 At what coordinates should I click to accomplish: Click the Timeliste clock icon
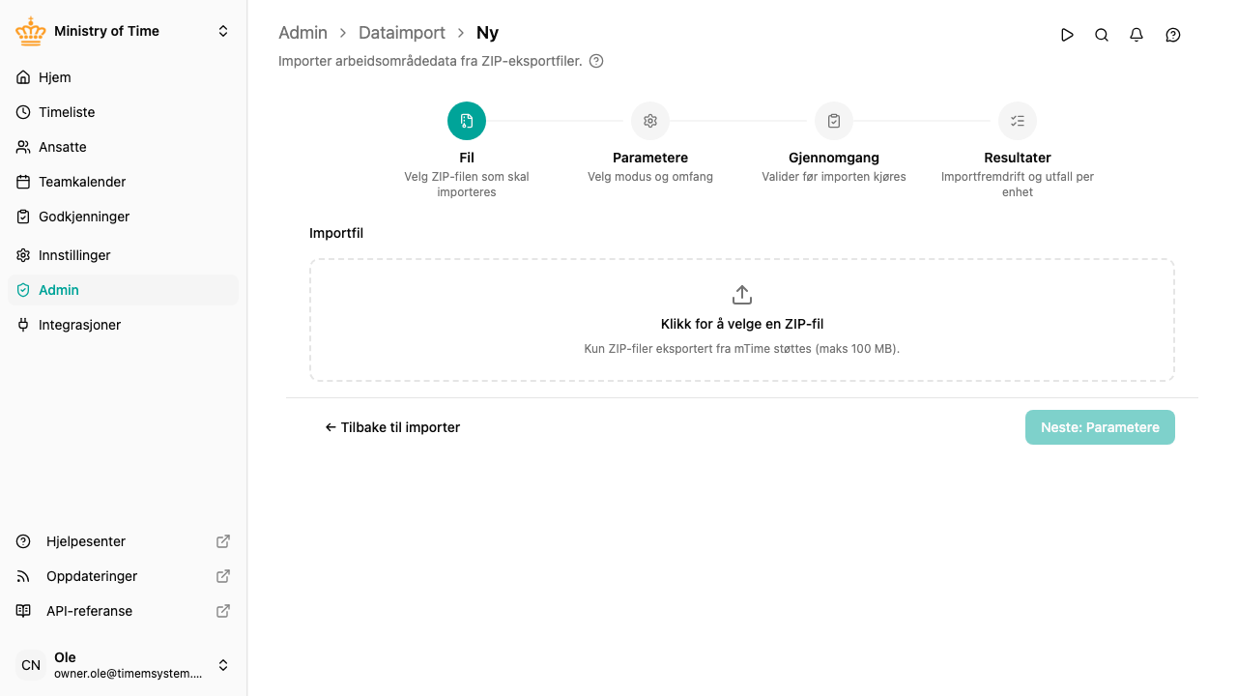(23, 112)
